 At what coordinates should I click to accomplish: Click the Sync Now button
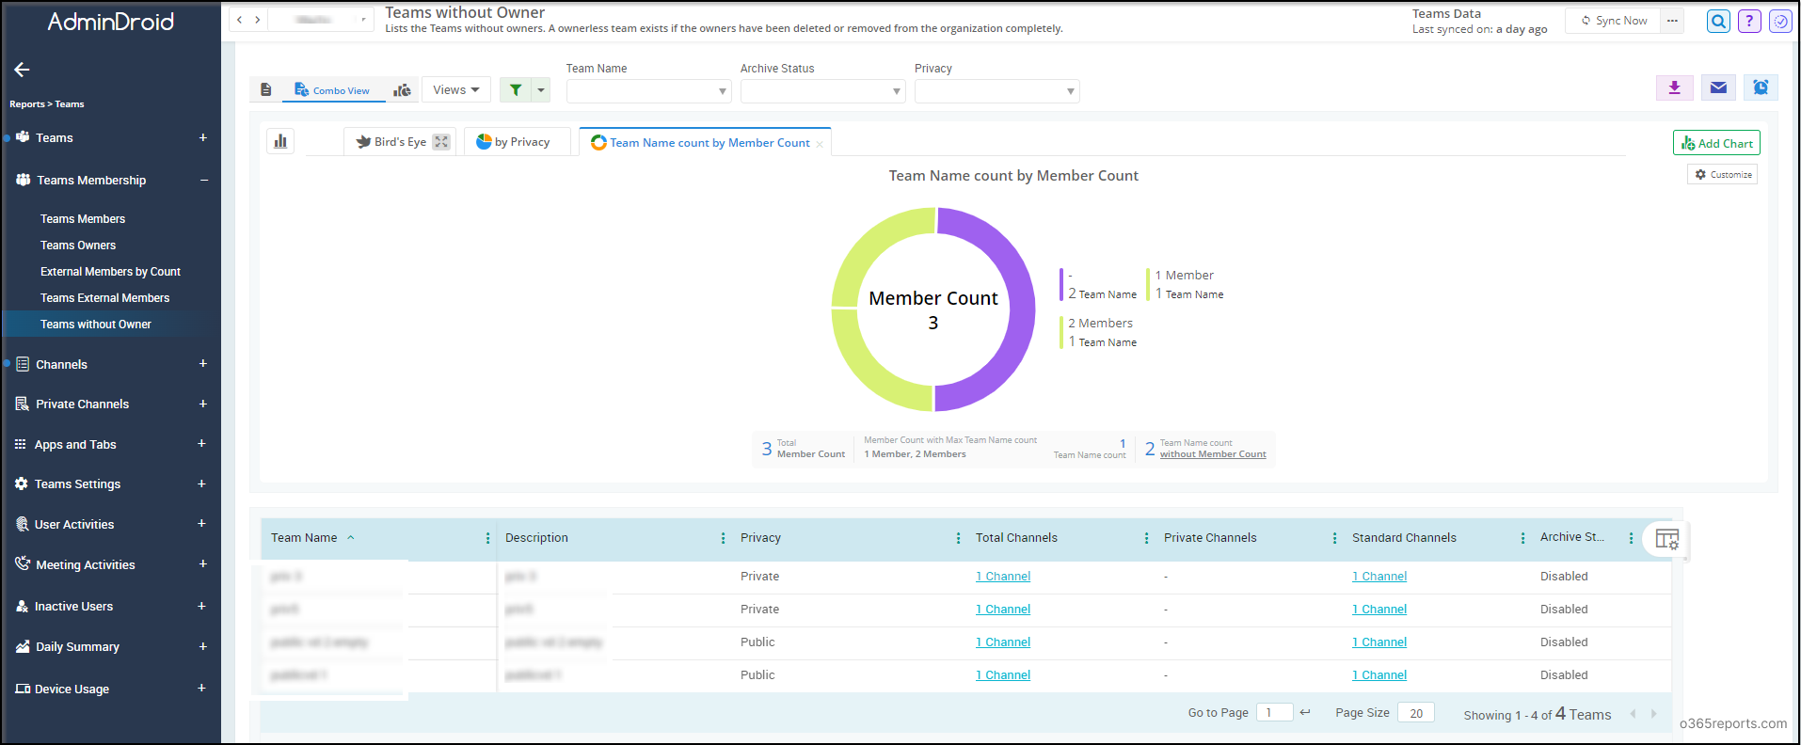(x=1613, y=21)
